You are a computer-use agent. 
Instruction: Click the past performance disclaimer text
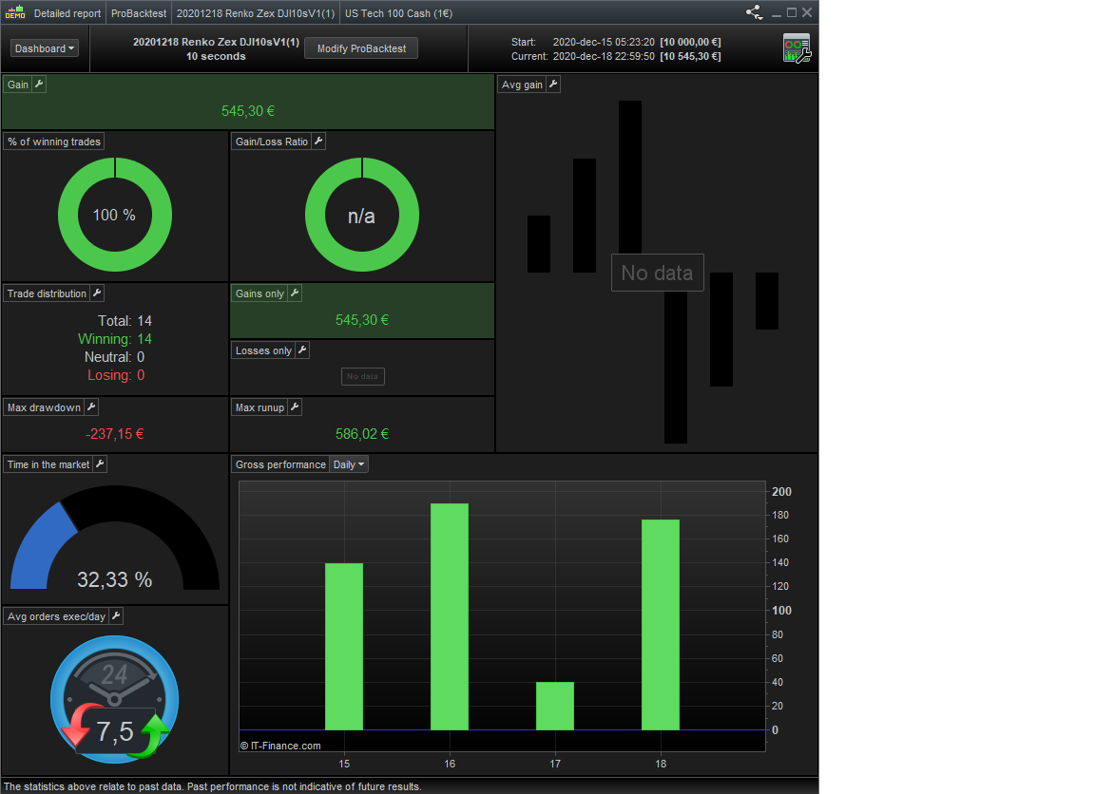point(212,786)
